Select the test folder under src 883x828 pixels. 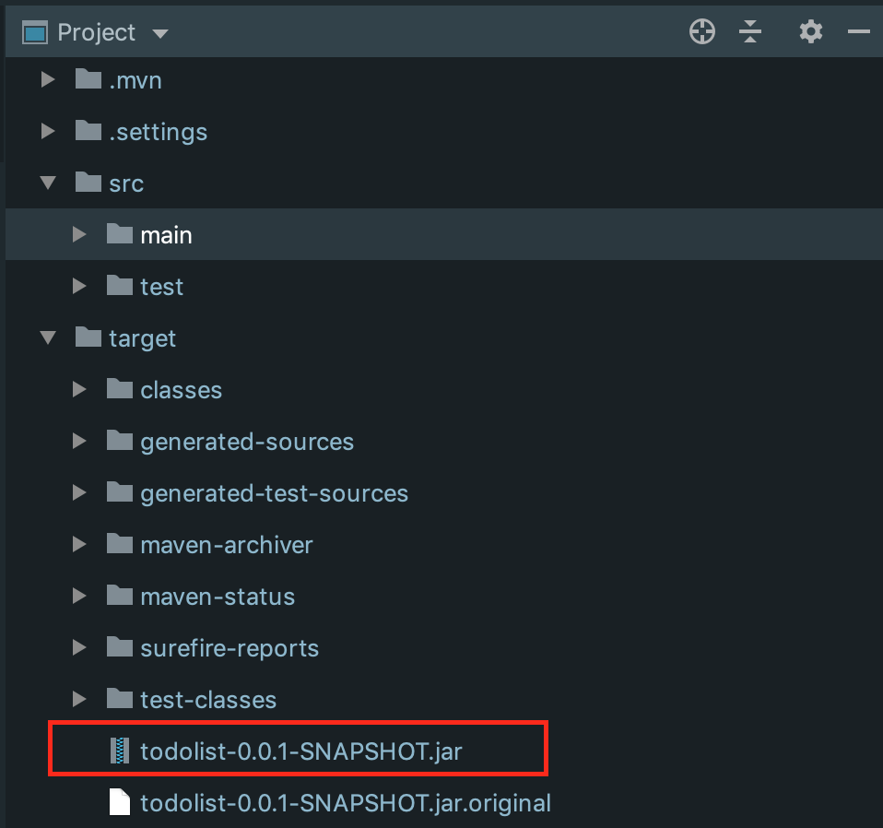click(161, 287)
